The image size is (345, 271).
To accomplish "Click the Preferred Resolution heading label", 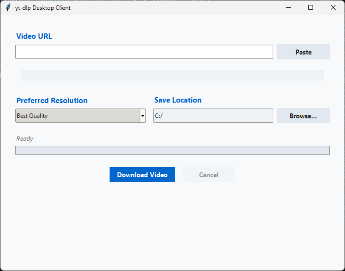I will (x=52, y=101).
